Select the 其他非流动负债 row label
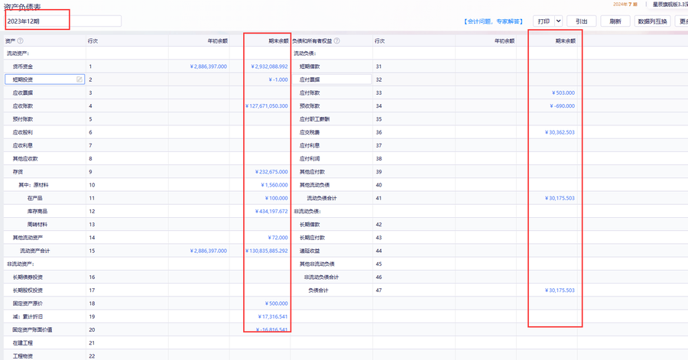This screenshot has height=360, width=688. pyautogui.click(x=317, y=264)
